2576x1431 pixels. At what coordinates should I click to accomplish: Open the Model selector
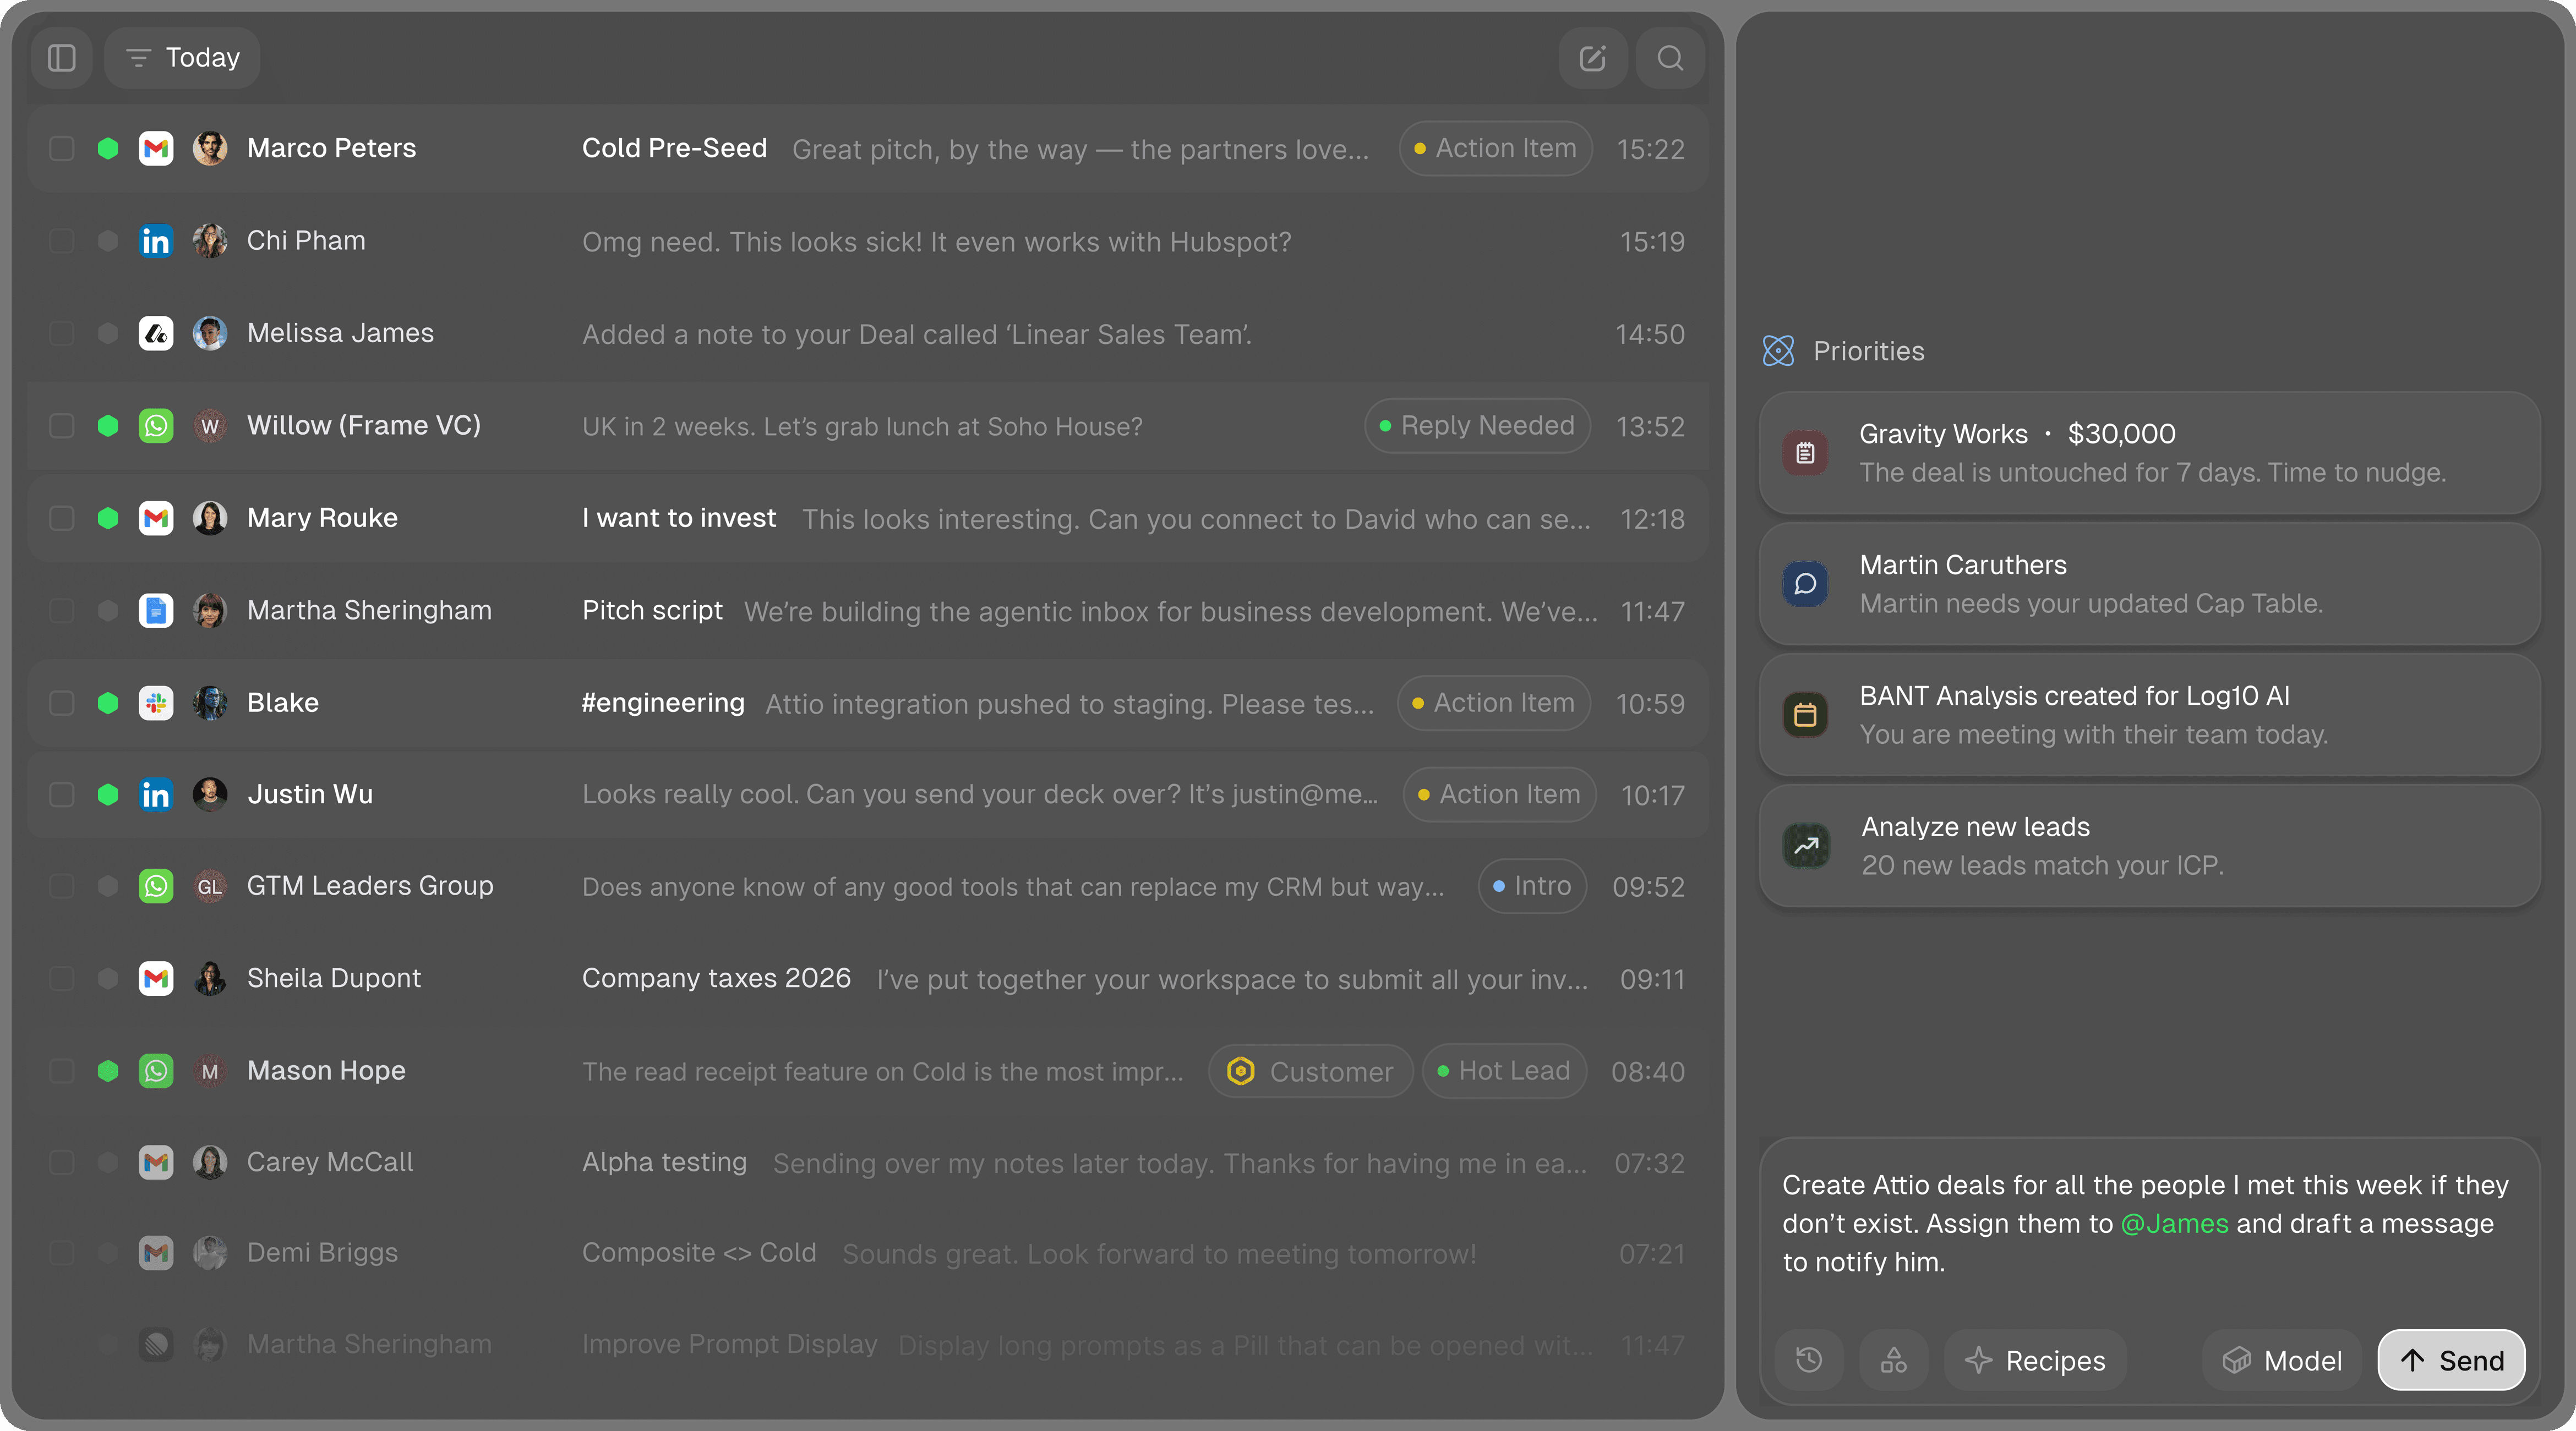point(2282,1360)
